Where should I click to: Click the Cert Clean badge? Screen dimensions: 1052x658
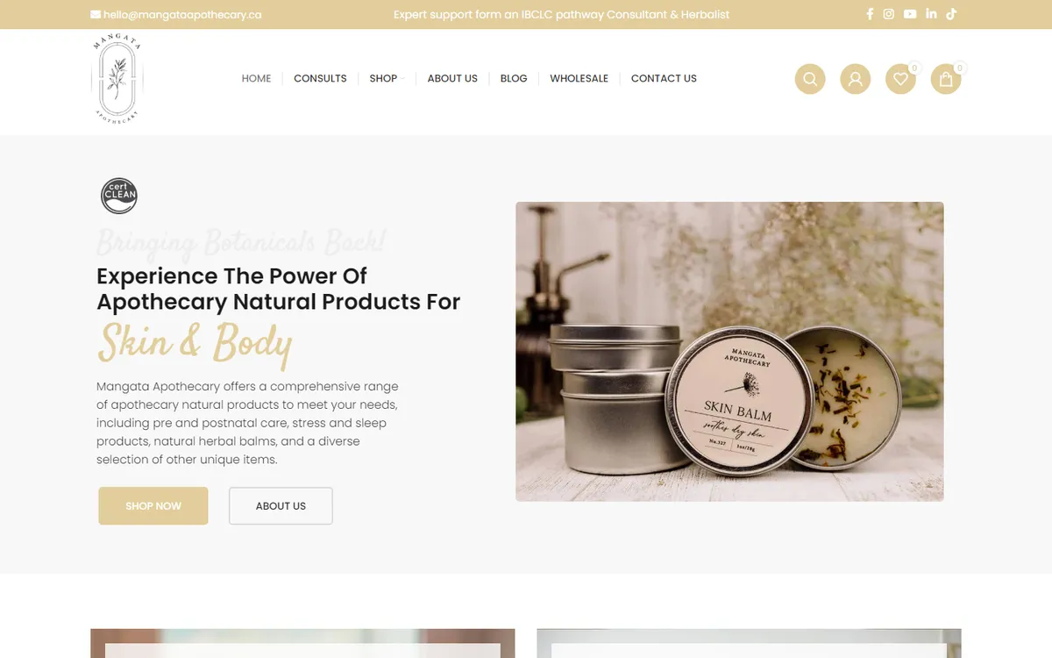[119, 196]
